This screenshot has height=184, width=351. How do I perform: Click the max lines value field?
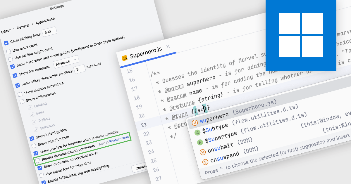(80, 69)
